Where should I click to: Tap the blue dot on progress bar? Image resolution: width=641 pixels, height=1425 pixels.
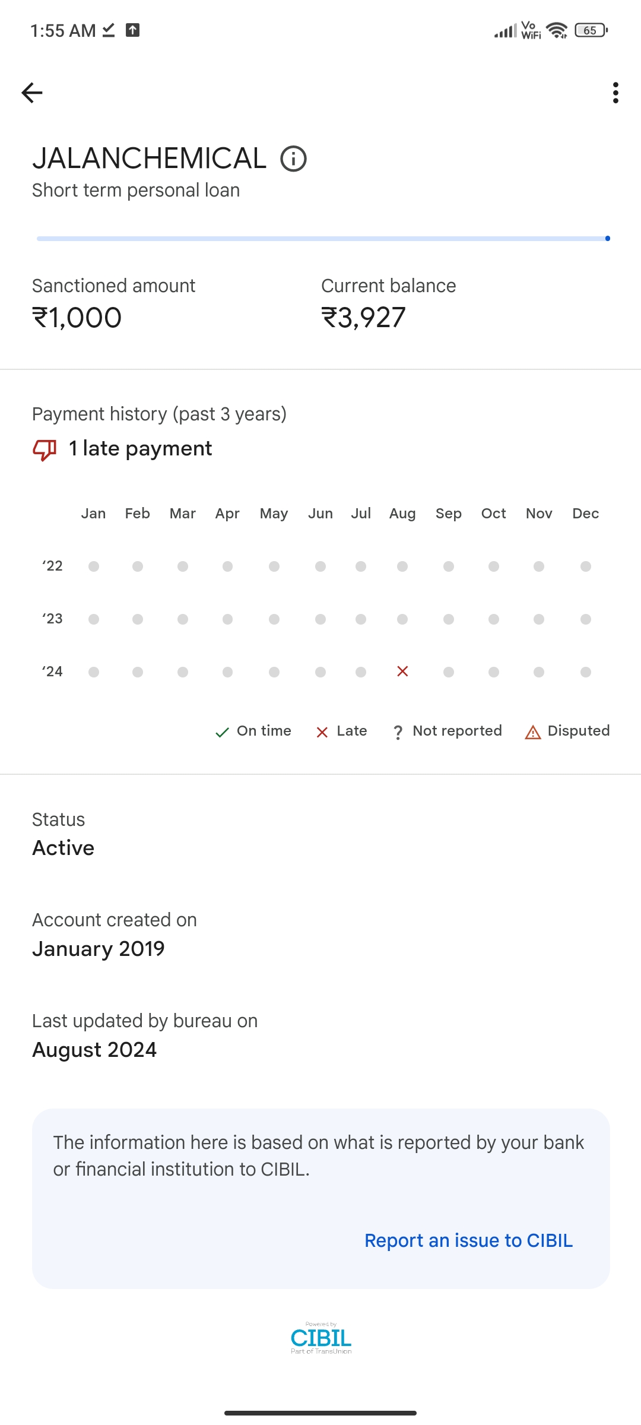click(608, 239)
